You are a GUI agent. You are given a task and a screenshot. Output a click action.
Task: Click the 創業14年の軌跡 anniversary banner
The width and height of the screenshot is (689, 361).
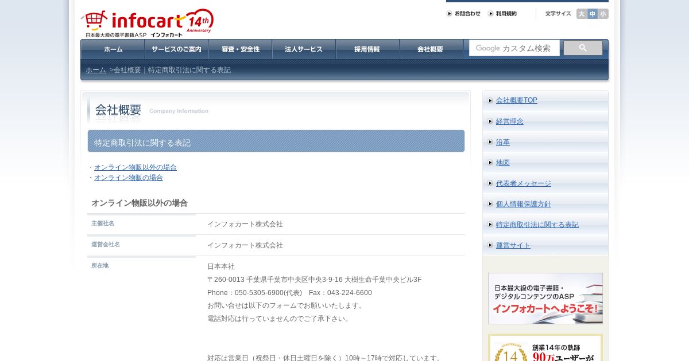point(545,348)
